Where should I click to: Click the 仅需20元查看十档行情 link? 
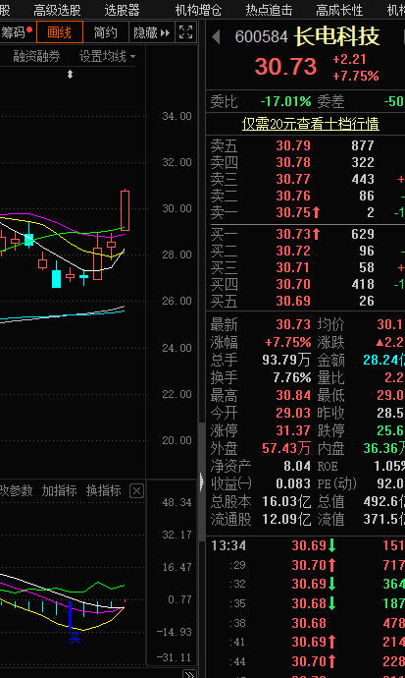coord(310,124)
